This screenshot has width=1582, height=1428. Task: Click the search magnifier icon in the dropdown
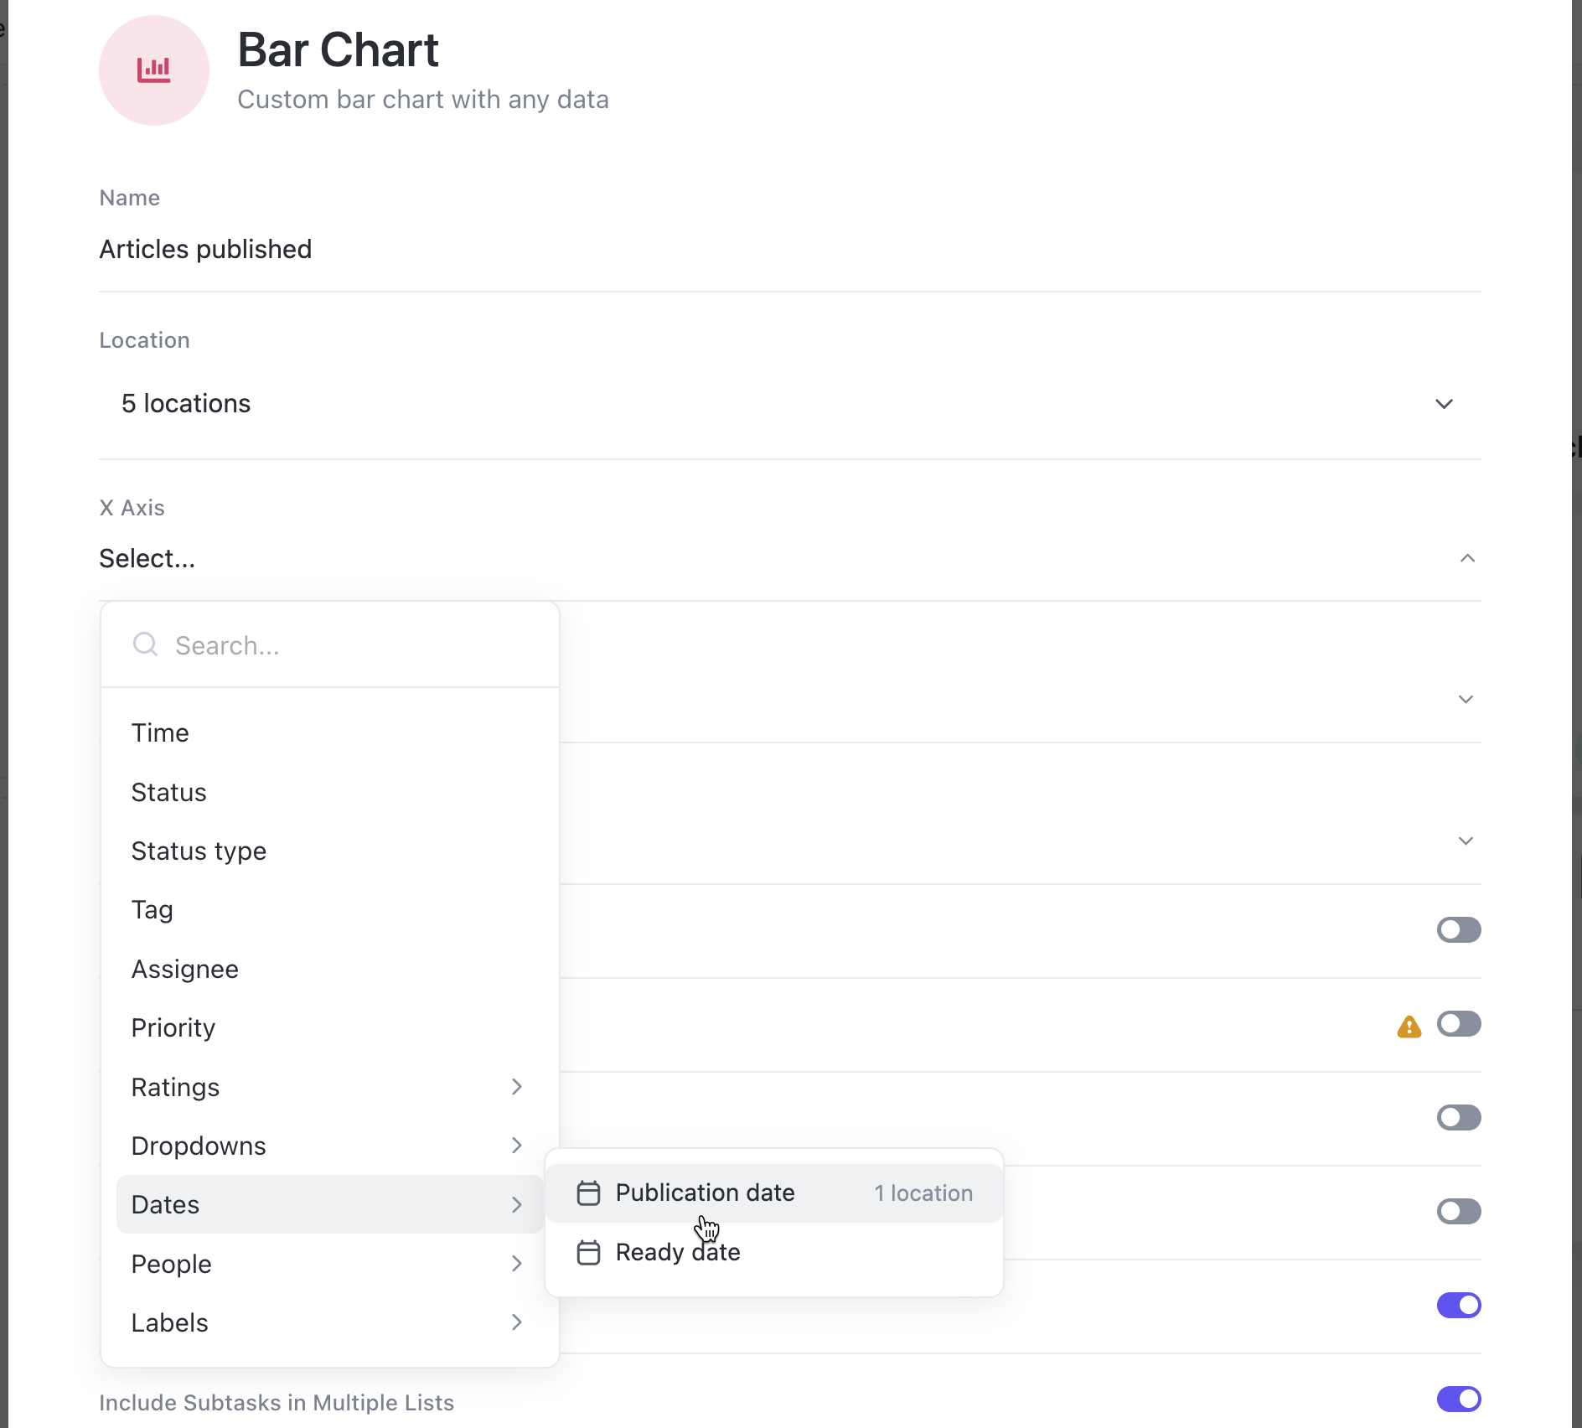click(145, 644)
